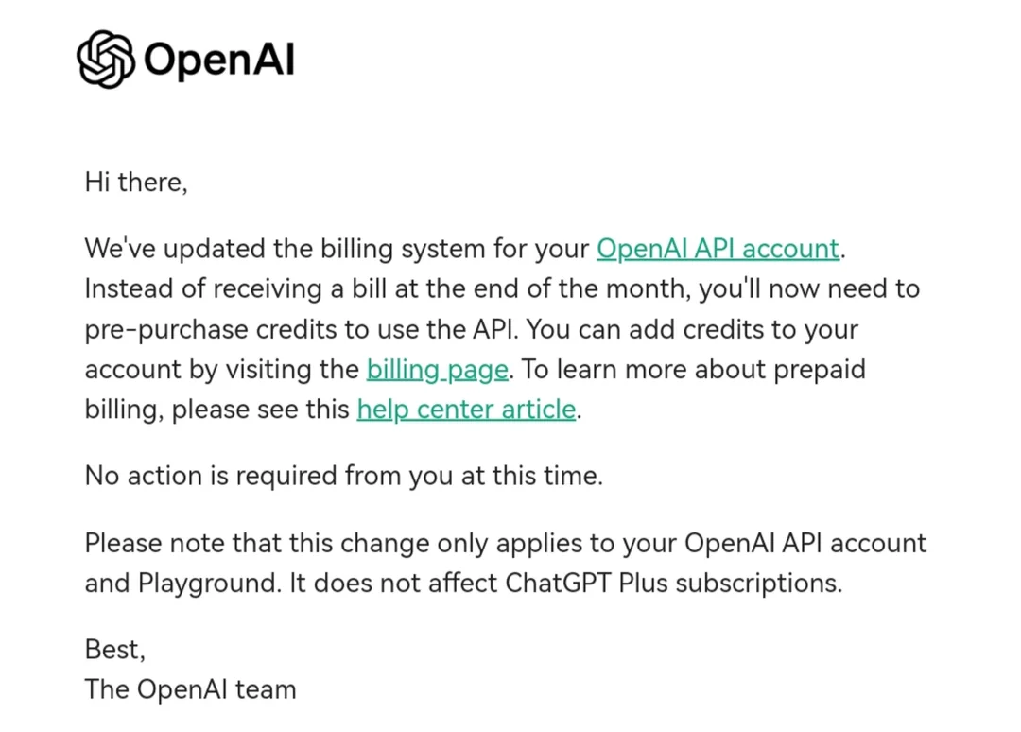The height and width of the screenshot is (732, 1021).
Task: Click the OpenAI wordmark beside the logo
Action: 218,60
